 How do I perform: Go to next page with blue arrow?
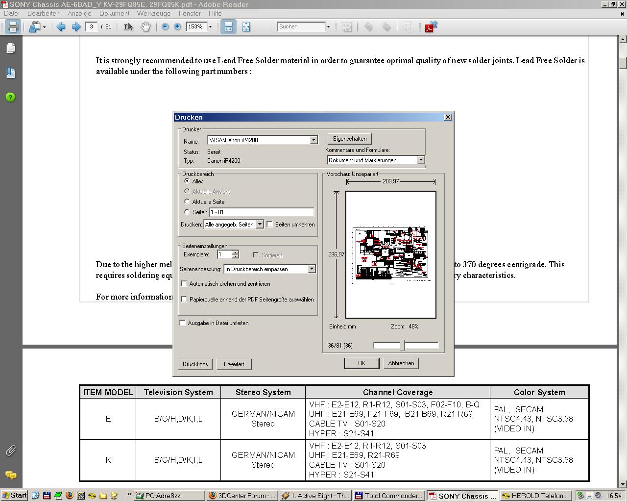point(76,27)
